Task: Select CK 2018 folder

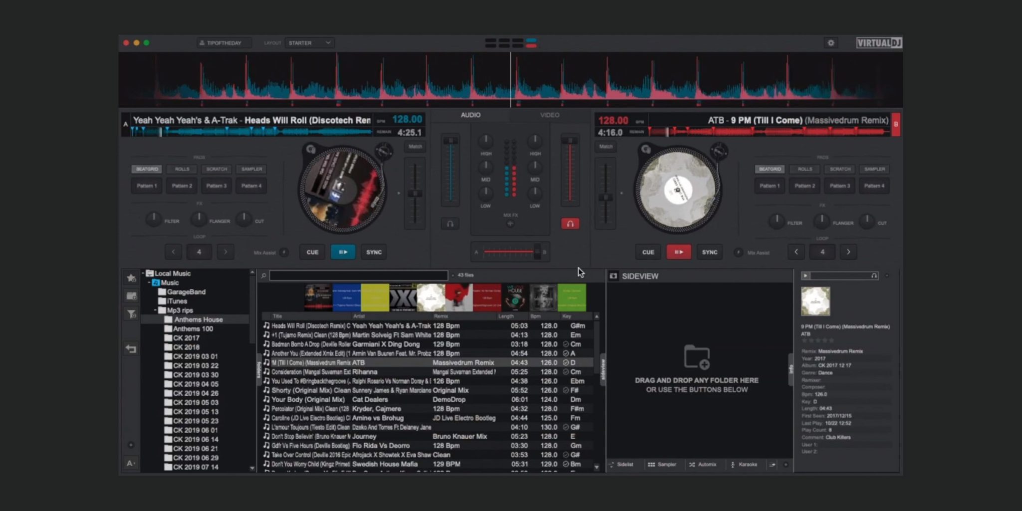Action: (186, 347)
